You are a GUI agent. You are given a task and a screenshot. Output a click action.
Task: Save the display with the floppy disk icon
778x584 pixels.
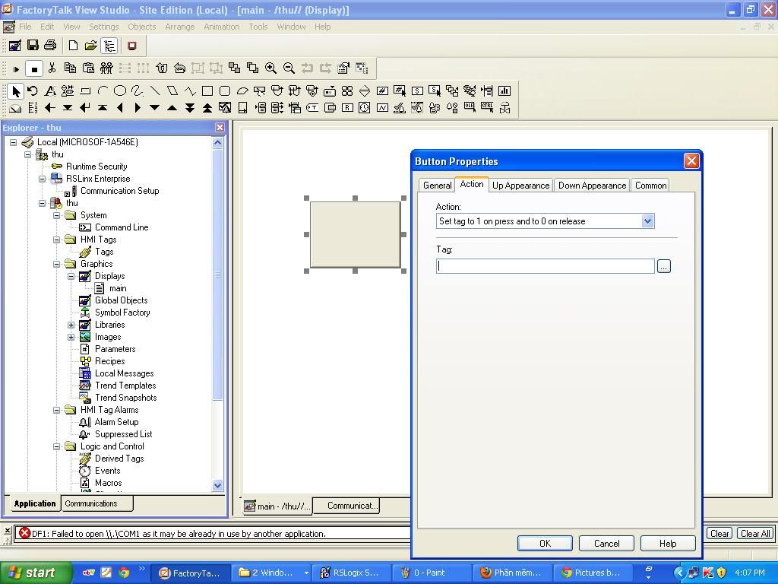(33, 46)
